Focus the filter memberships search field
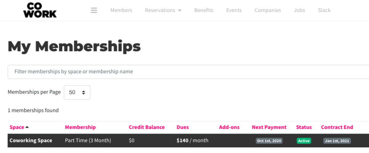 (x=188, y=72)
